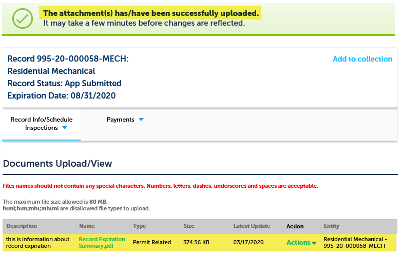The height and width of the screenshot is (254, 402).
Task: Open the Add to collection link
Action: click(x=362, y=59)
